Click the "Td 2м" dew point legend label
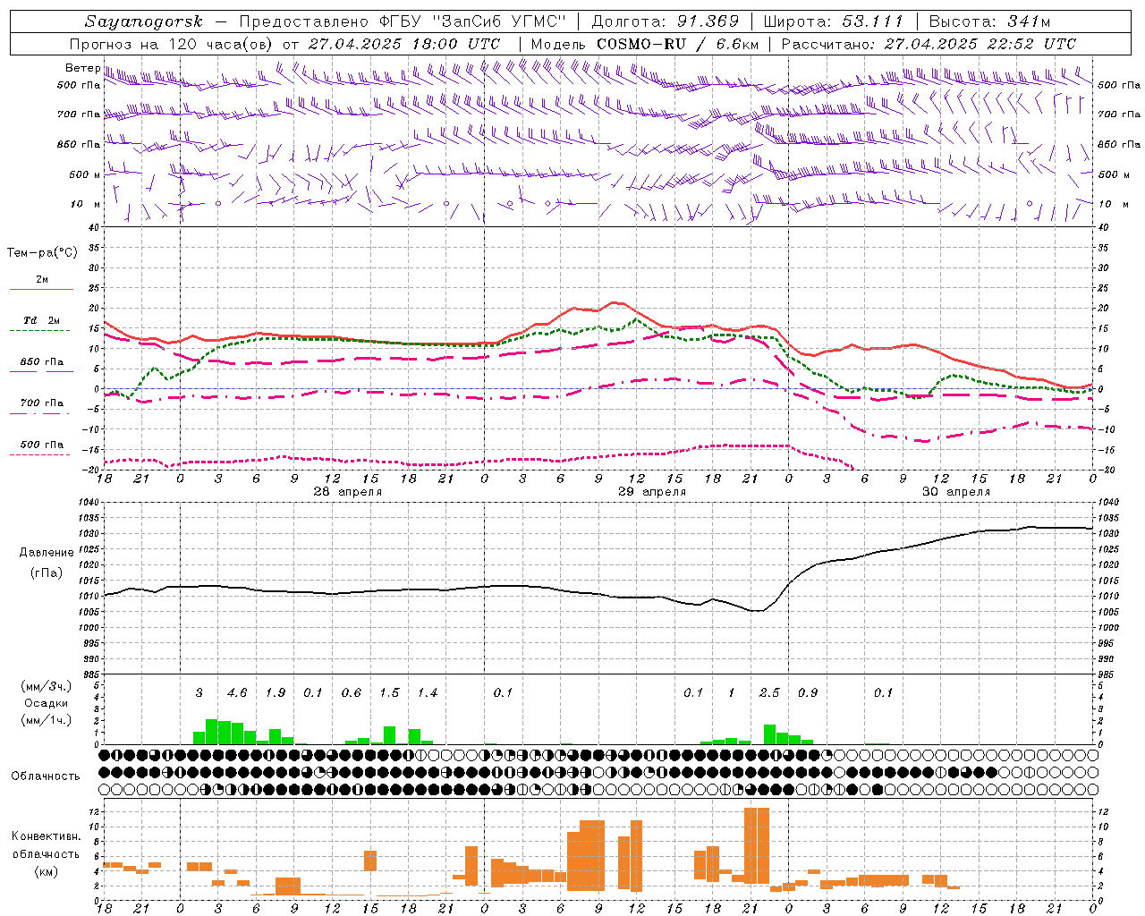1145x916 pixels. click(41, 320)
